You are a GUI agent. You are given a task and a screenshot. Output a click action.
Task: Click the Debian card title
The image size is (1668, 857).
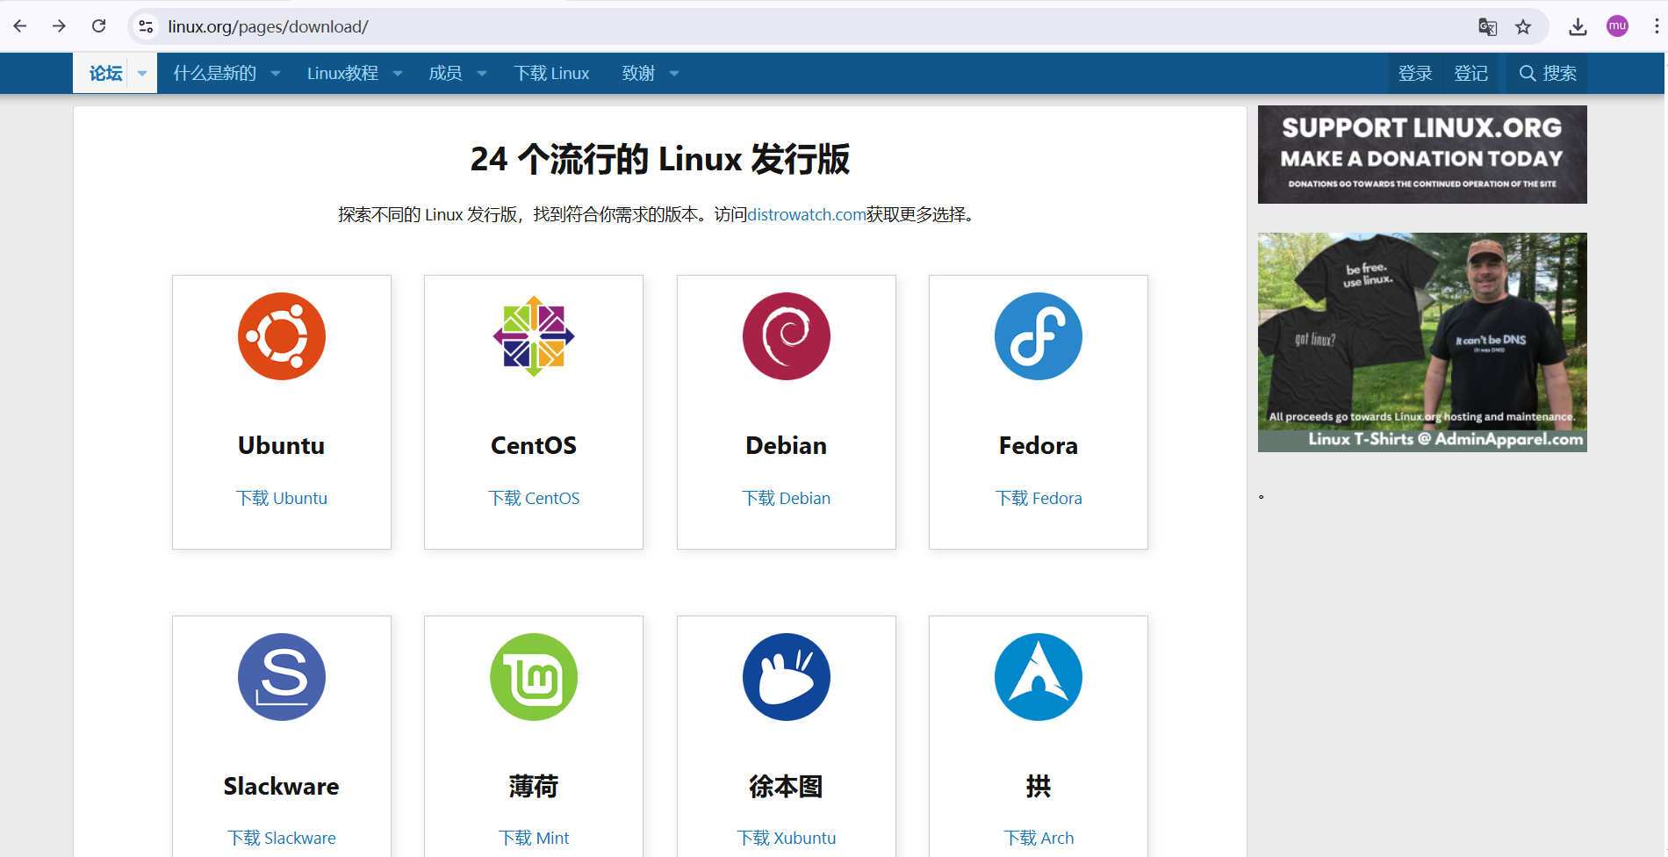[x=787, y=445]
